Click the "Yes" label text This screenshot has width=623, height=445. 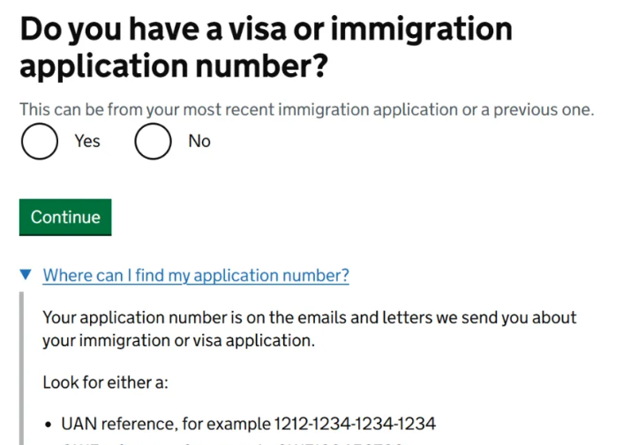tap(87, 141)
